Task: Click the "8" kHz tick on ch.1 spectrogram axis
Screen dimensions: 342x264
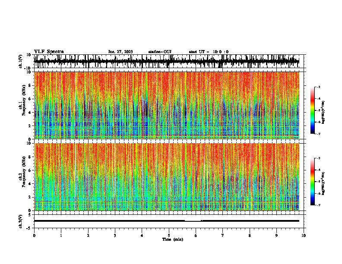Action: click(30, 85)
